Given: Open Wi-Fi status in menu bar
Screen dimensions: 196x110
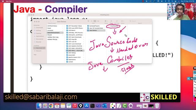Looking at the screenshot, I should (x=169, y=1).
